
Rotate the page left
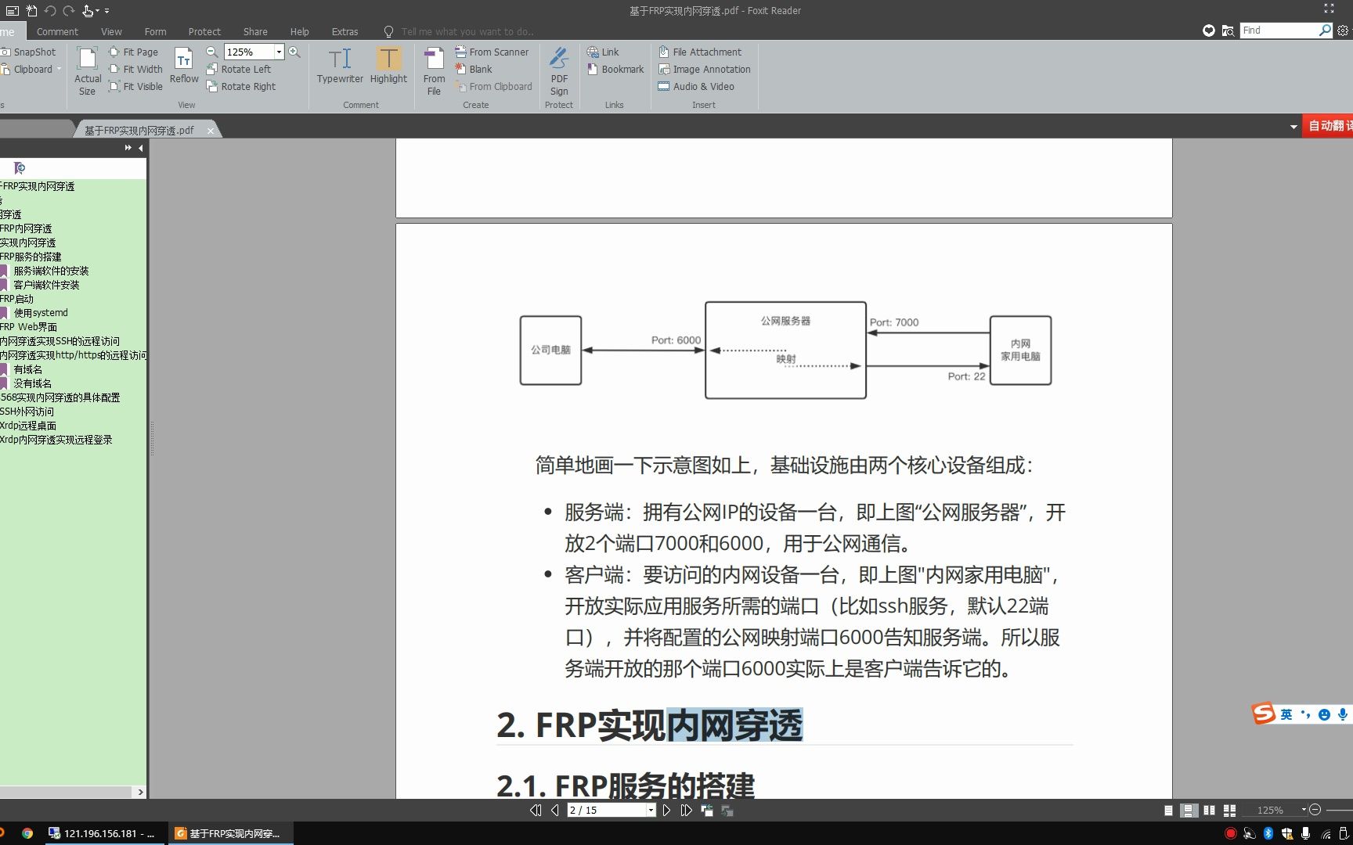[239, 69]
